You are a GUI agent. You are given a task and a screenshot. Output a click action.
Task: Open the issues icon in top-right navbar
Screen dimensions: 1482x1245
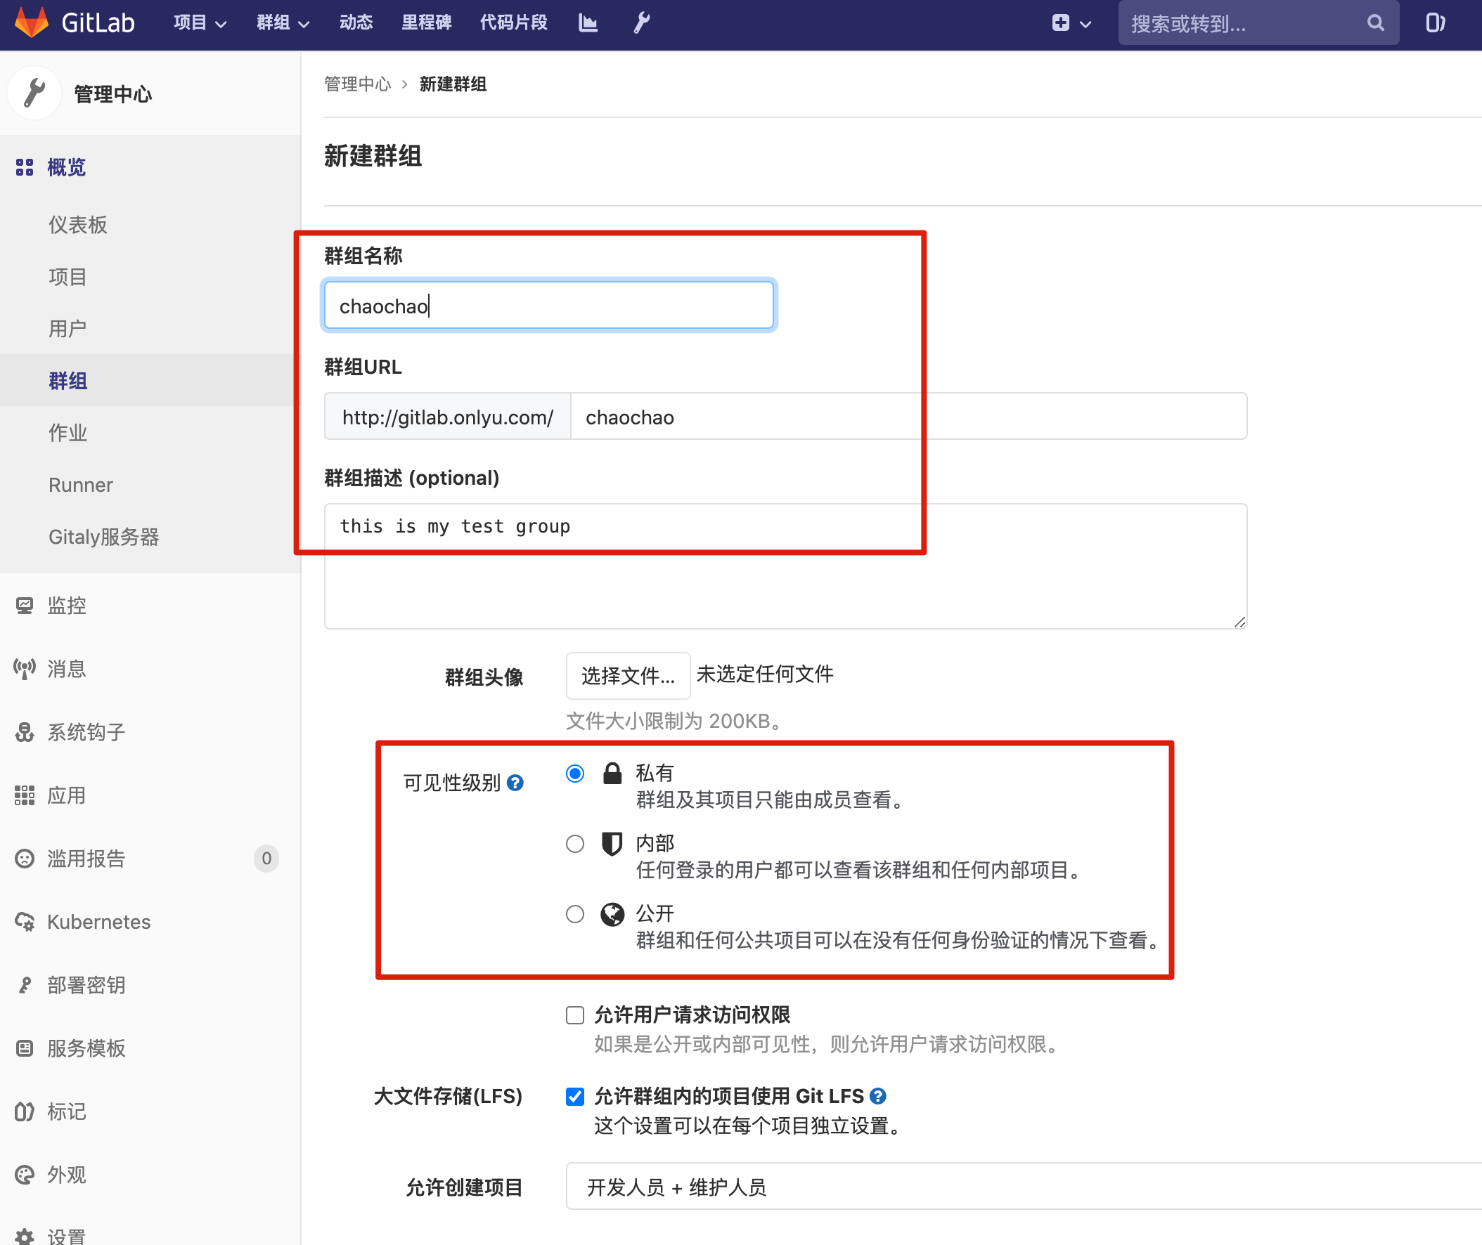[1435, 23]
